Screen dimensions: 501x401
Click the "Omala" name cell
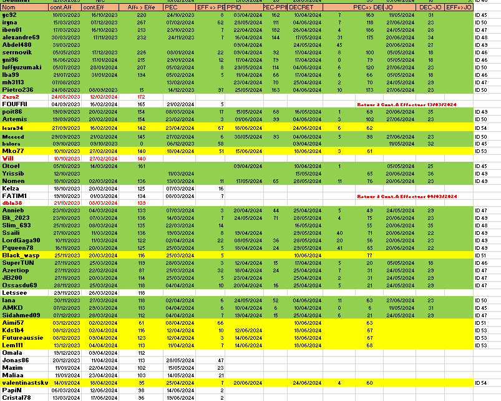pos(24,353)
